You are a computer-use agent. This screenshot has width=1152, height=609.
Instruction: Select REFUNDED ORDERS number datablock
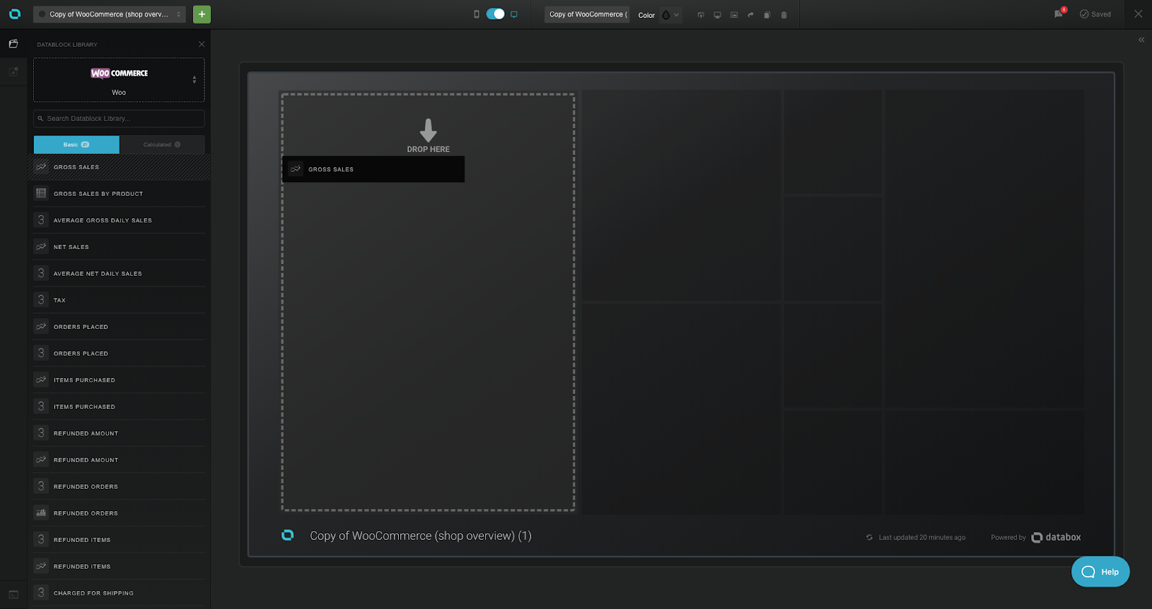click(x=119, y=487)
